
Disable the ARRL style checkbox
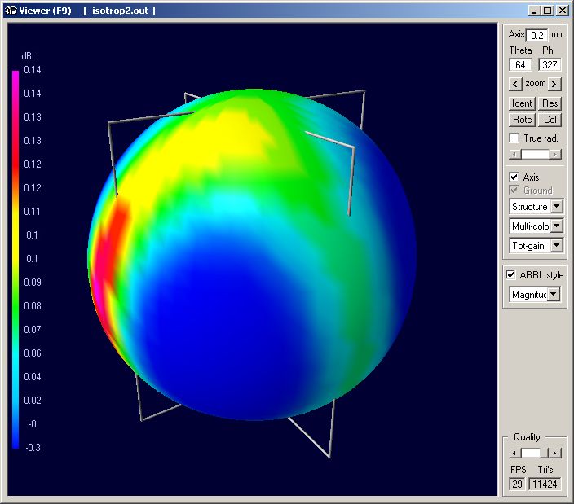tap(511, 275)
